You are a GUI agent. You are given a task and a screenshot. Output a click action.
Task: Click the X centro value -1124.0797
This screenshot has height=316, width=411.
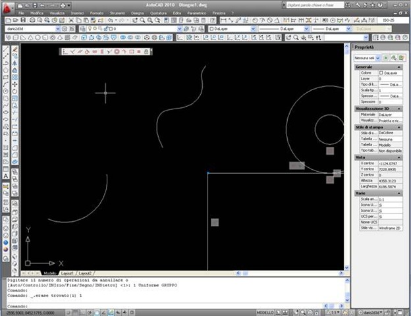(x=390, y=163)
